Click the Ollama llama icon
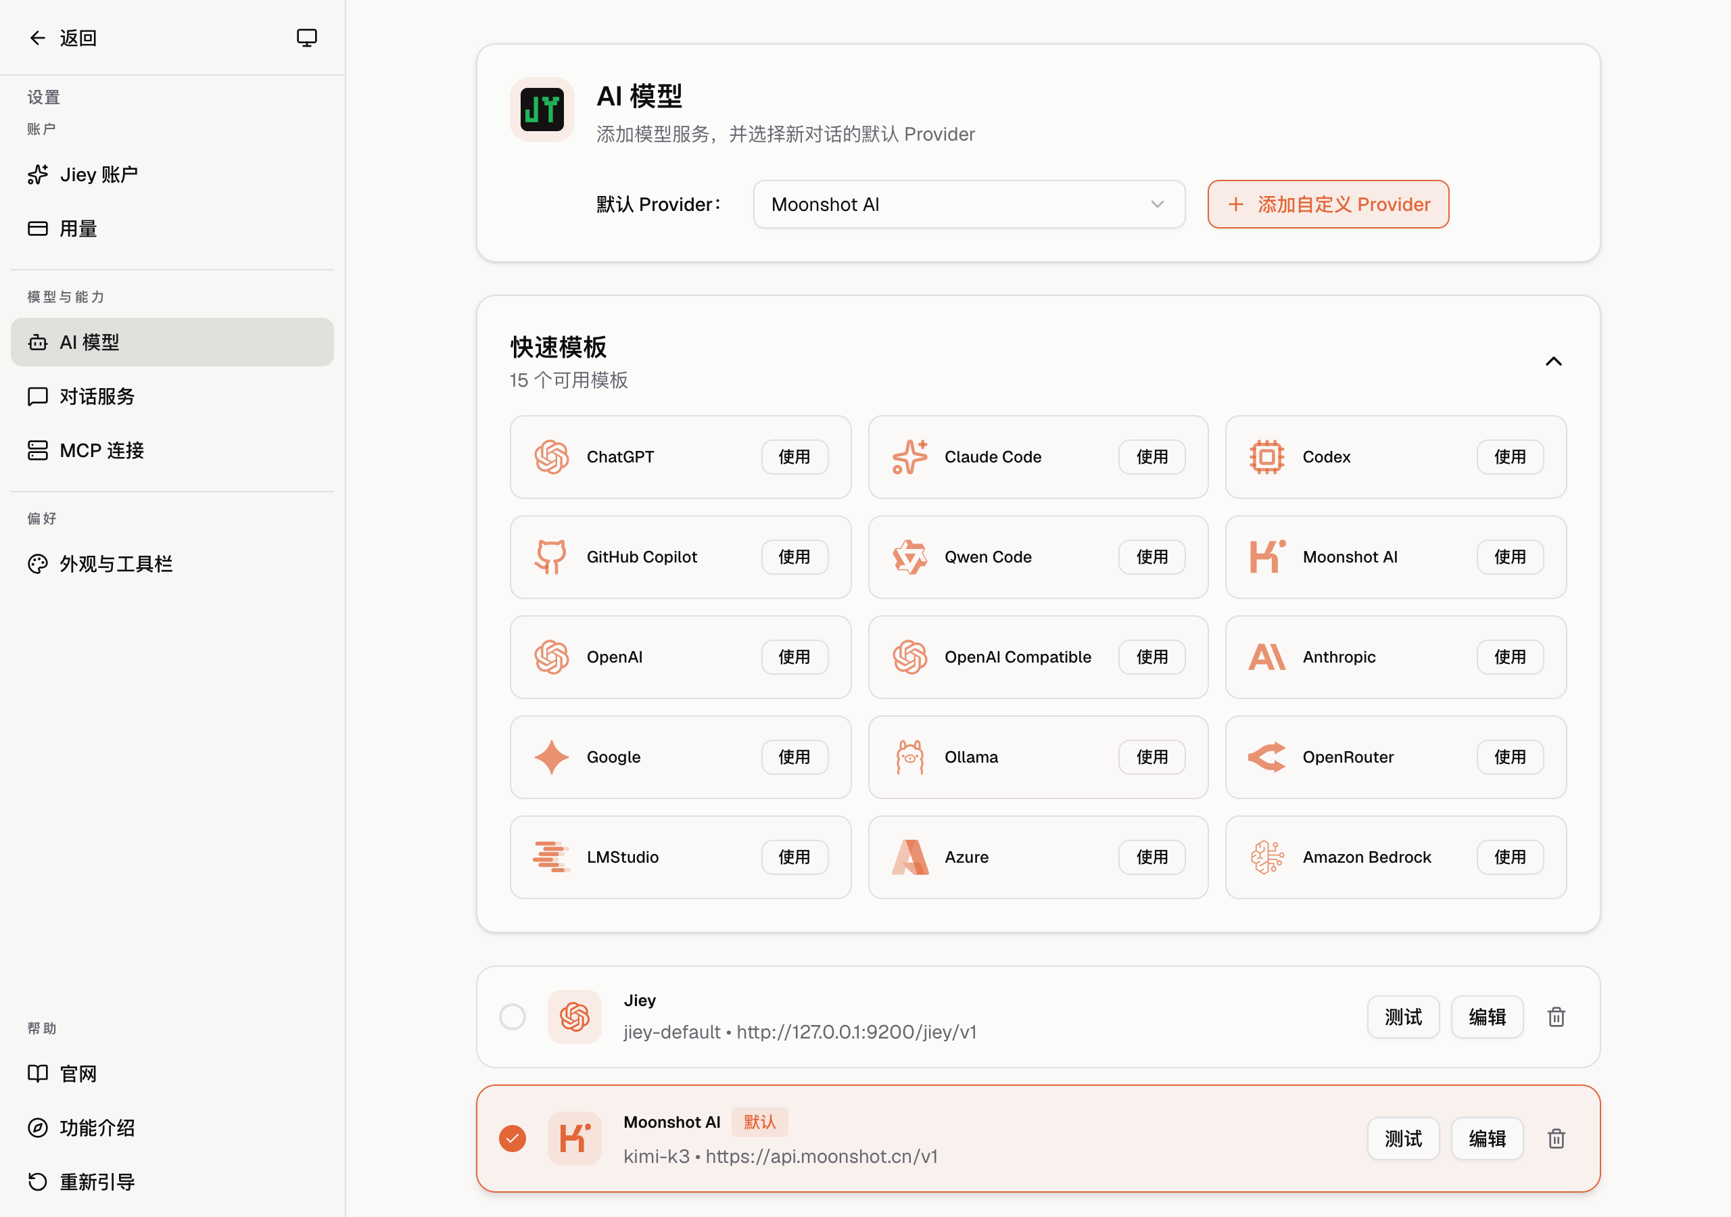Screen dimensions: 1731x1217 909,757
